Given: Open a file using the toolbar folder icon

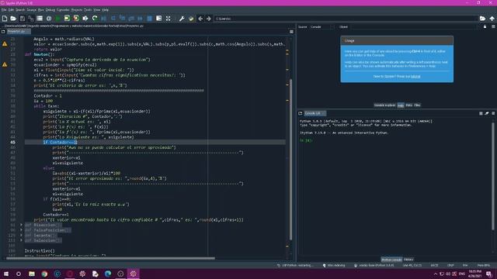Looking at the screenshot, I should 13,19.
